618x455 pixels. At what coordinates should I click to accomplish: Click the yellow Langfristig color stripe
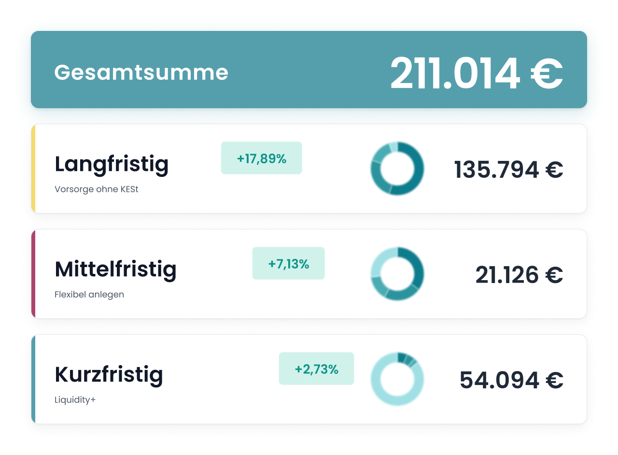[x=33, y=169]
